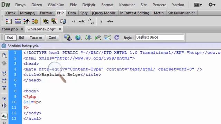Open the Yardım menu

point(178,5)
